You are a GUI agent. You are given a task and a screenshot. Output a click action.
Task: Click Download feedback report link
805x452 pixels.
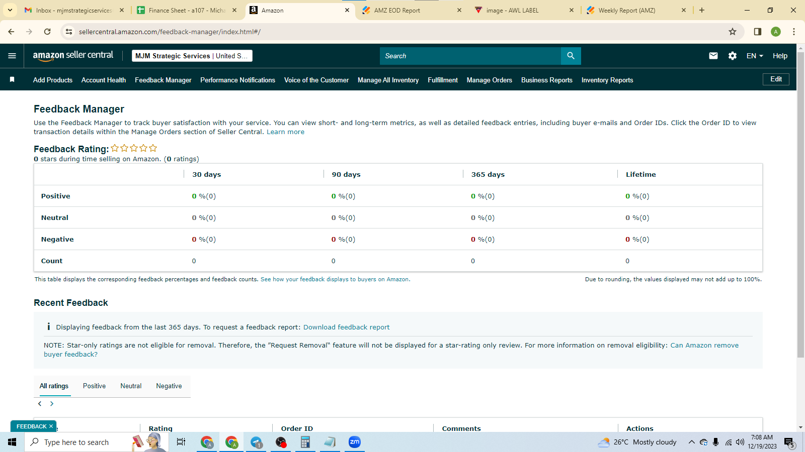[x=346, y=327]
